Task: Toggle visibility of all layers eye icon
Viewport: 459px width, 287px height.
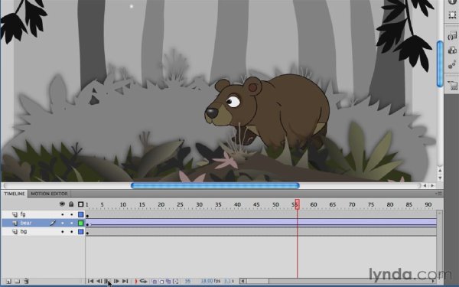Action: (x=62, y=204)
